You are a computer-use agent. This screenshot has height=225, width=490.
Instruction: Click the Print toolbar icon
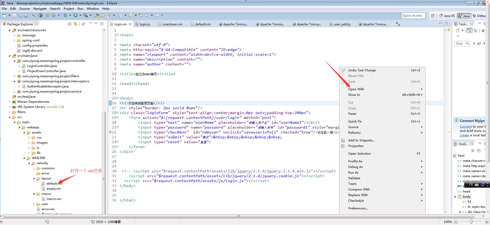[x=26, y=16]
